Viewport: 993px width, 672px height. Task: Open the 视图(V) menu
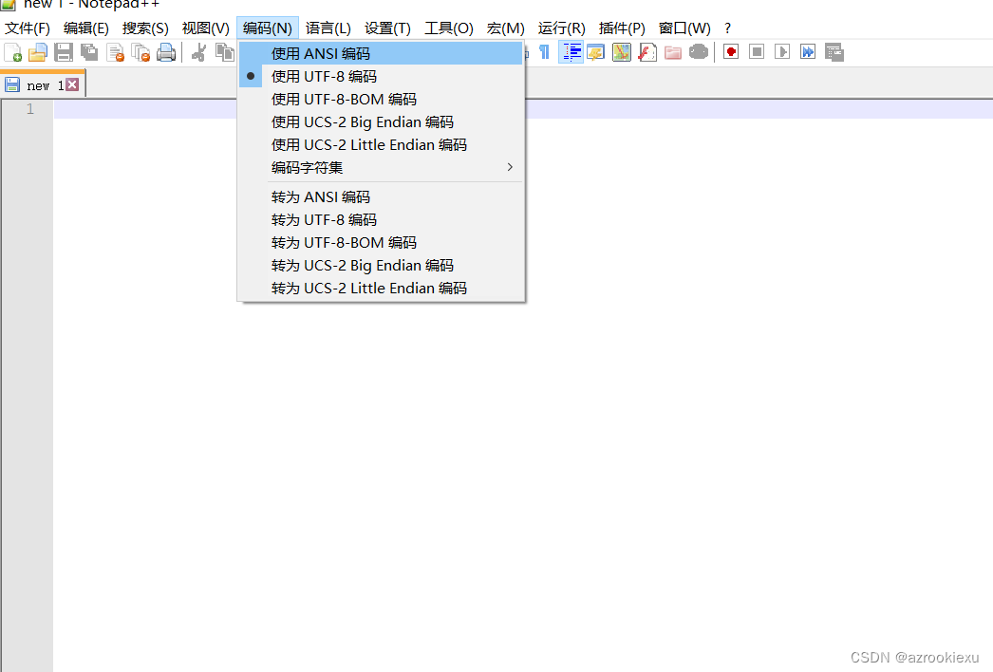click(x=205, y=28)
